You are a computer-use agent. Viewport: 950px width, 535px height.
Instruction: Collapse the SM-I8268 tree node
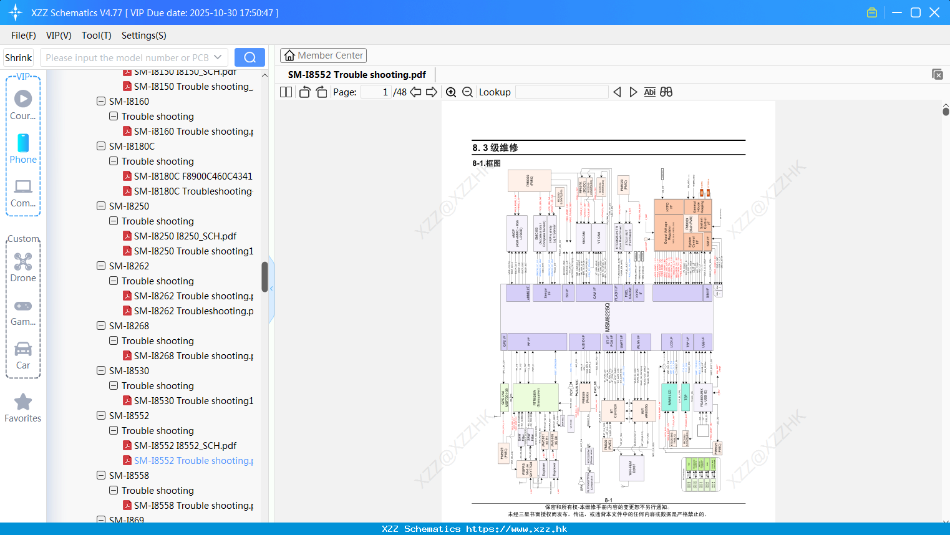click(x=101, y=325)
